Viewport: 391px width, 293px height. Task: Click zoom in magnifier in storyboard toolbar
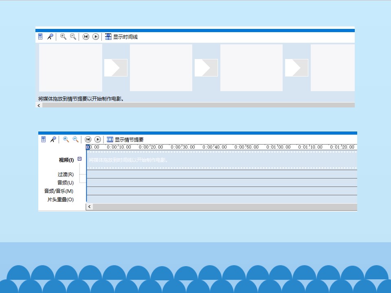[63, 37]
